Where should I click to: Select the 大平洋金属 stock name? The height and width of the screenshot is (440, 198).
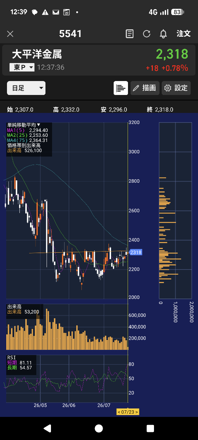37,55
